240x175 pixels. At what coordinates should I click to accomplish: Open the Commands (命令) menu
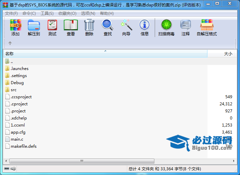coord(29,13)
